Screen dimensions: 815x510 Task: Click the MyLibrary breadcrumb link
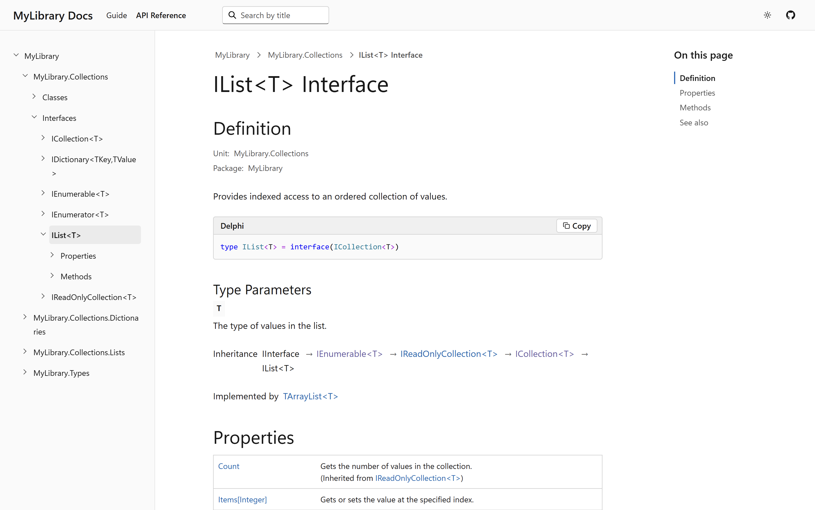pos(232,55)
